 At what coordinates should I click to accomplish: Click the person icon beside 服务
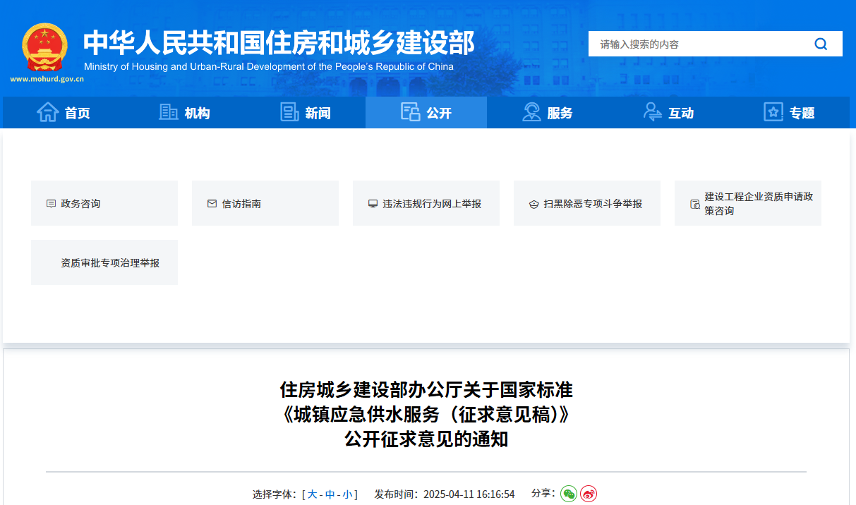531,112
